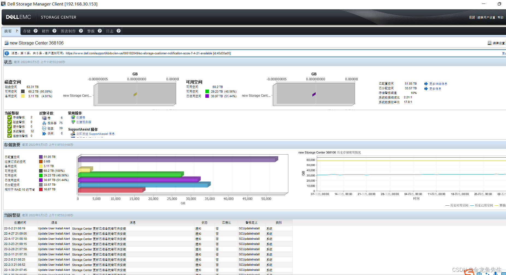This screenshot has height=275, width=506.
Task: Open help icon beside 摘要 tab
Action: point(16,31)
